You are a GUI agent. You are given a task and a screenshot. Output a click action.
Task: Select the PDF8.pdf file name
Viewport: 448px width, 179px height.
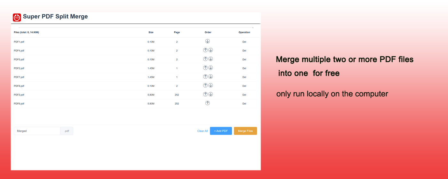pos(19,86)
